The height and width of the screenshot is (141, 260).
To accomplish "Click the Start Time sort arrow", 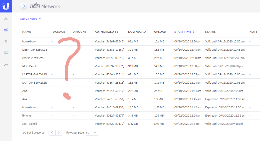I will coord(194,32).
